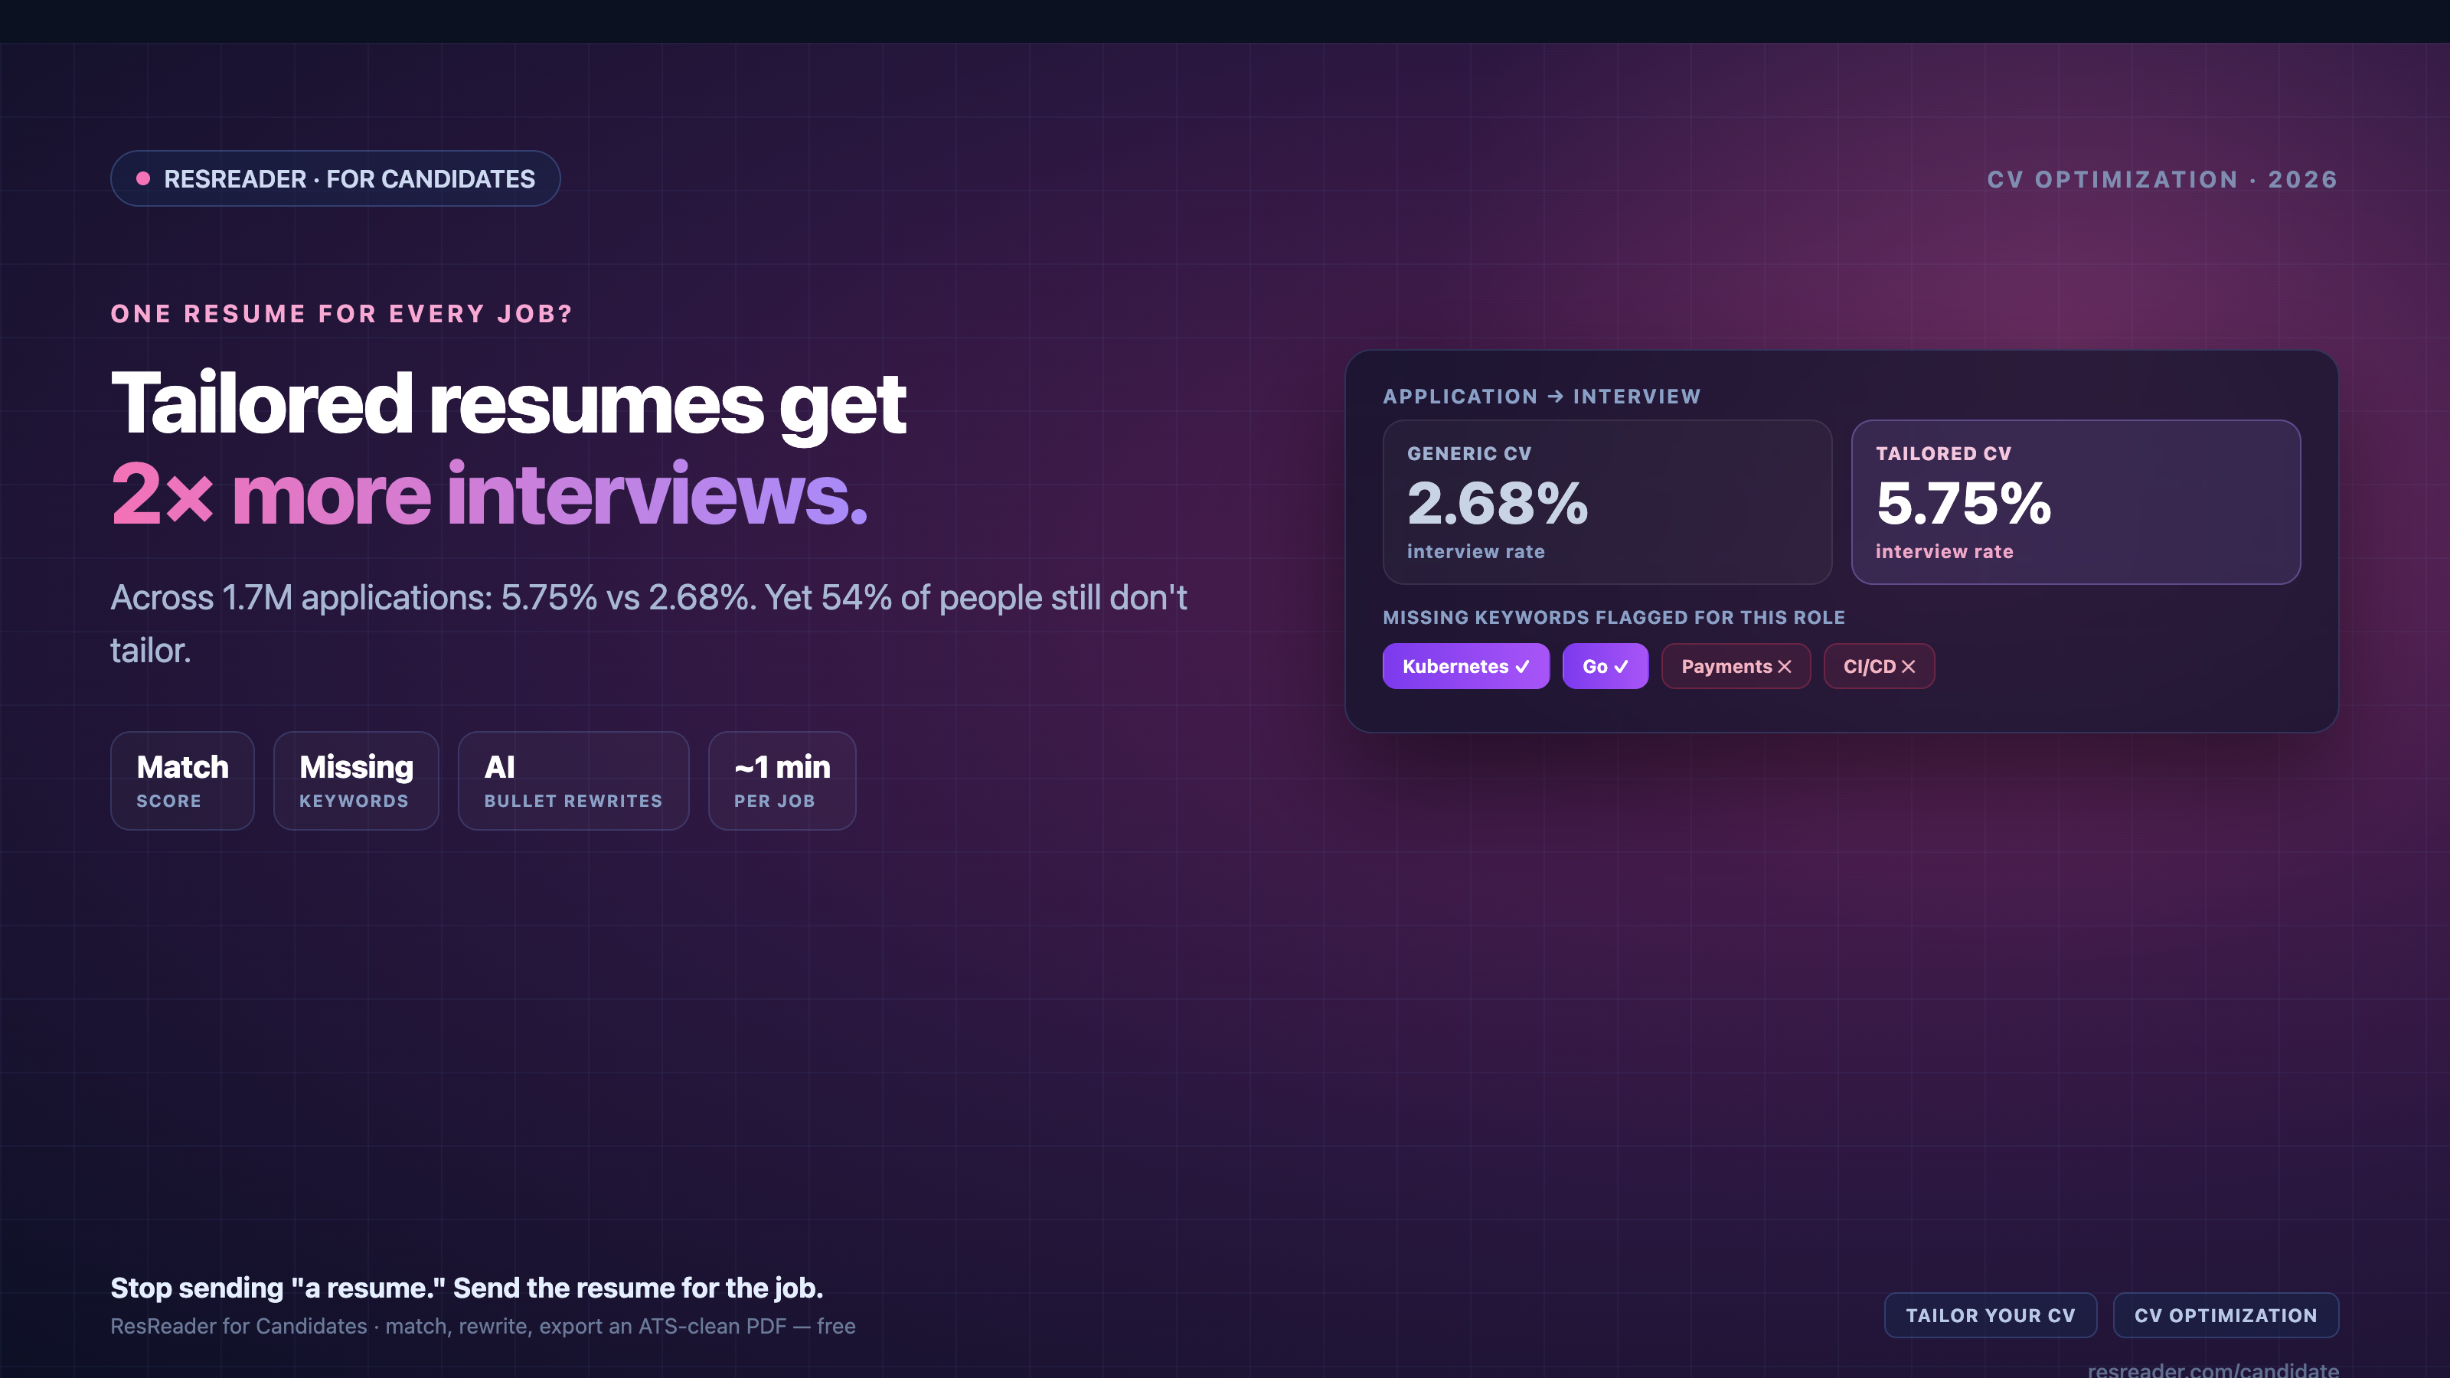Click the 2× more interviews headline
Image resolution: width=2450 pixels, height=1378 pixels.
(490, 494)
